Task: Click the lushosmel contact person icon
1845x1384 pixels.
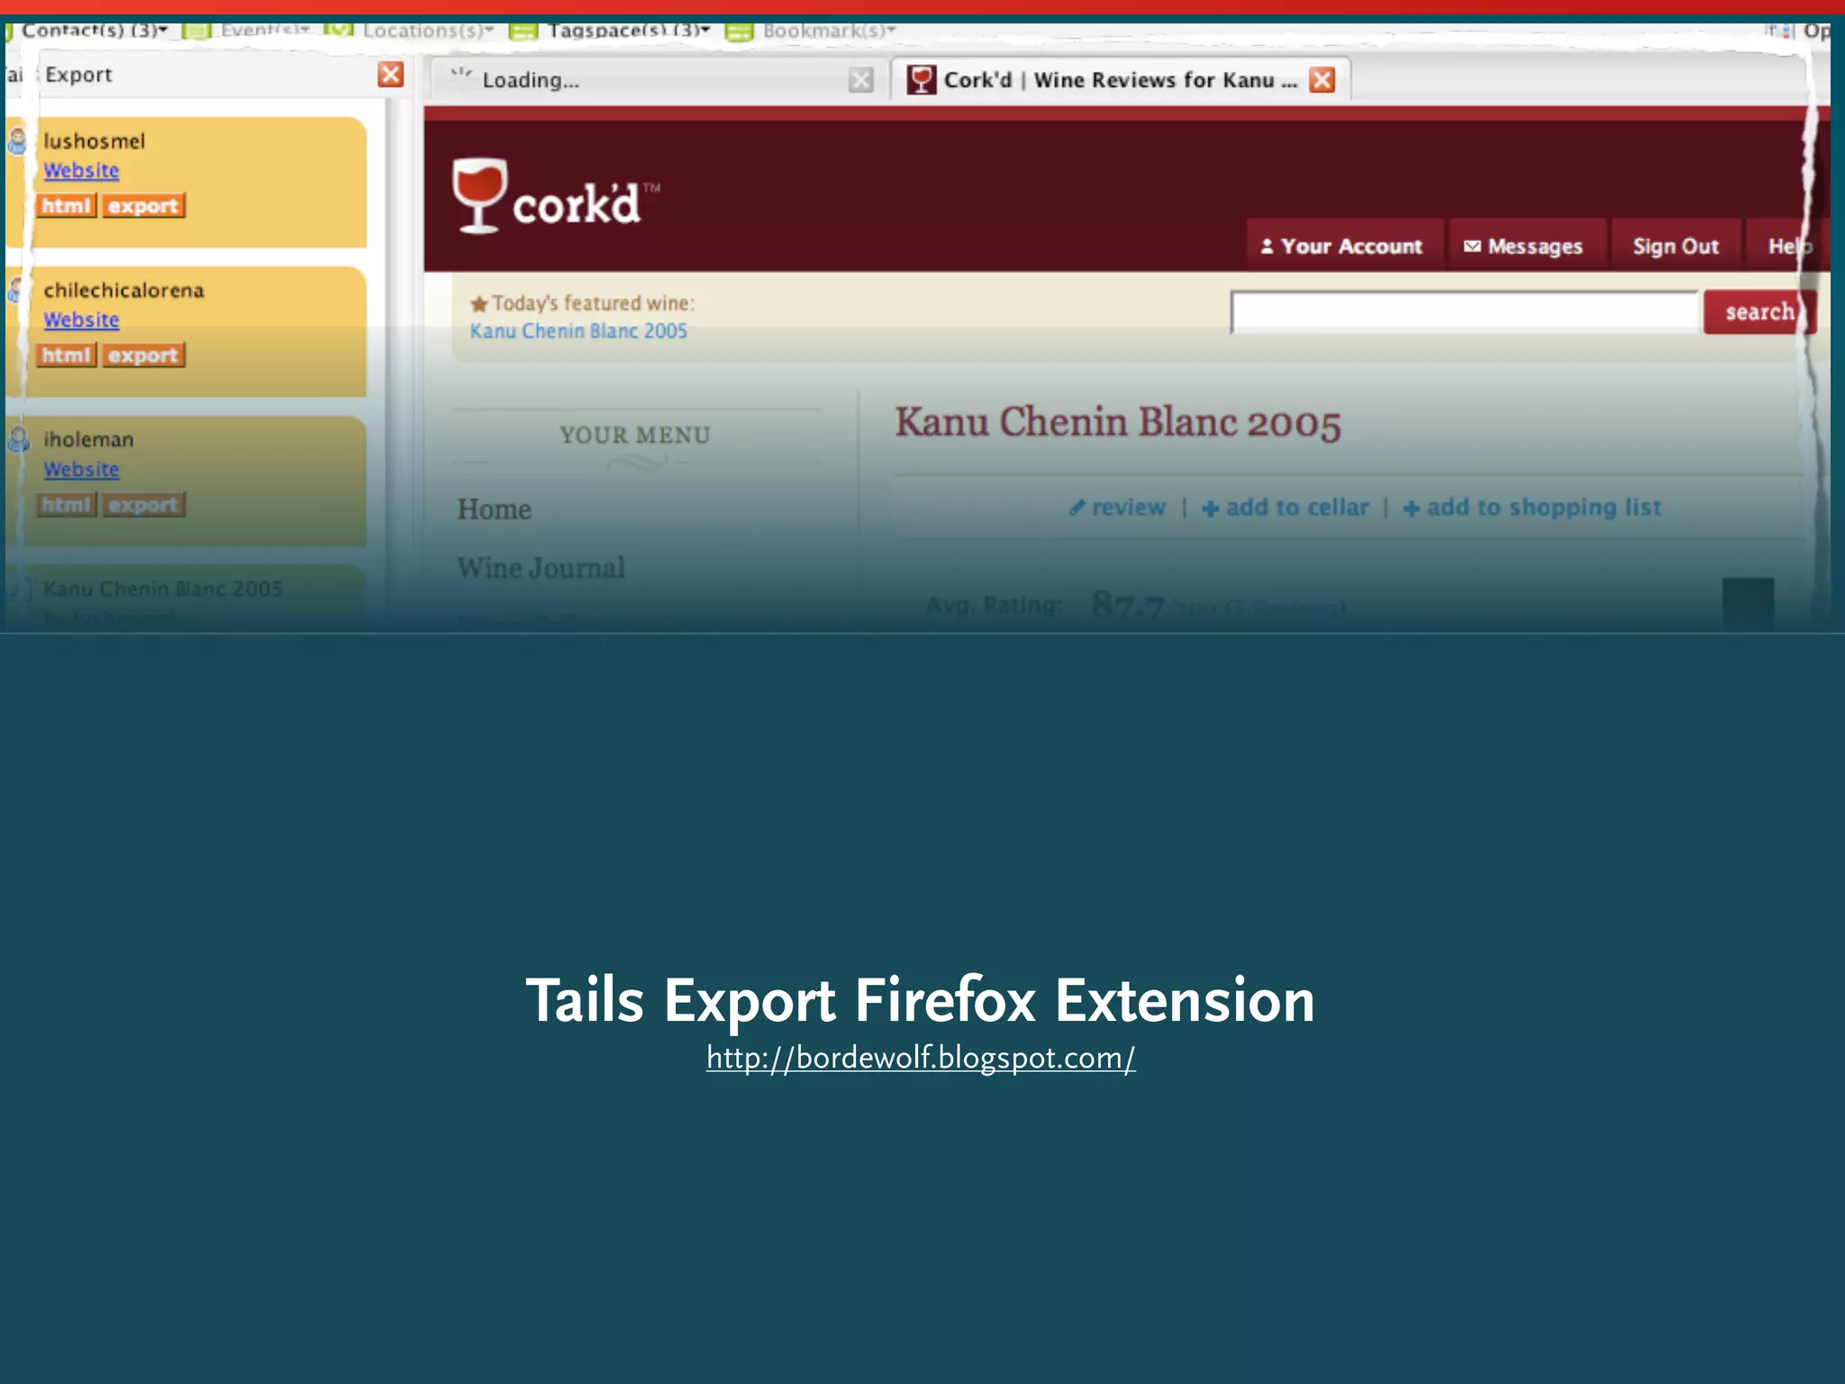Action: click(x=17, y=141)
